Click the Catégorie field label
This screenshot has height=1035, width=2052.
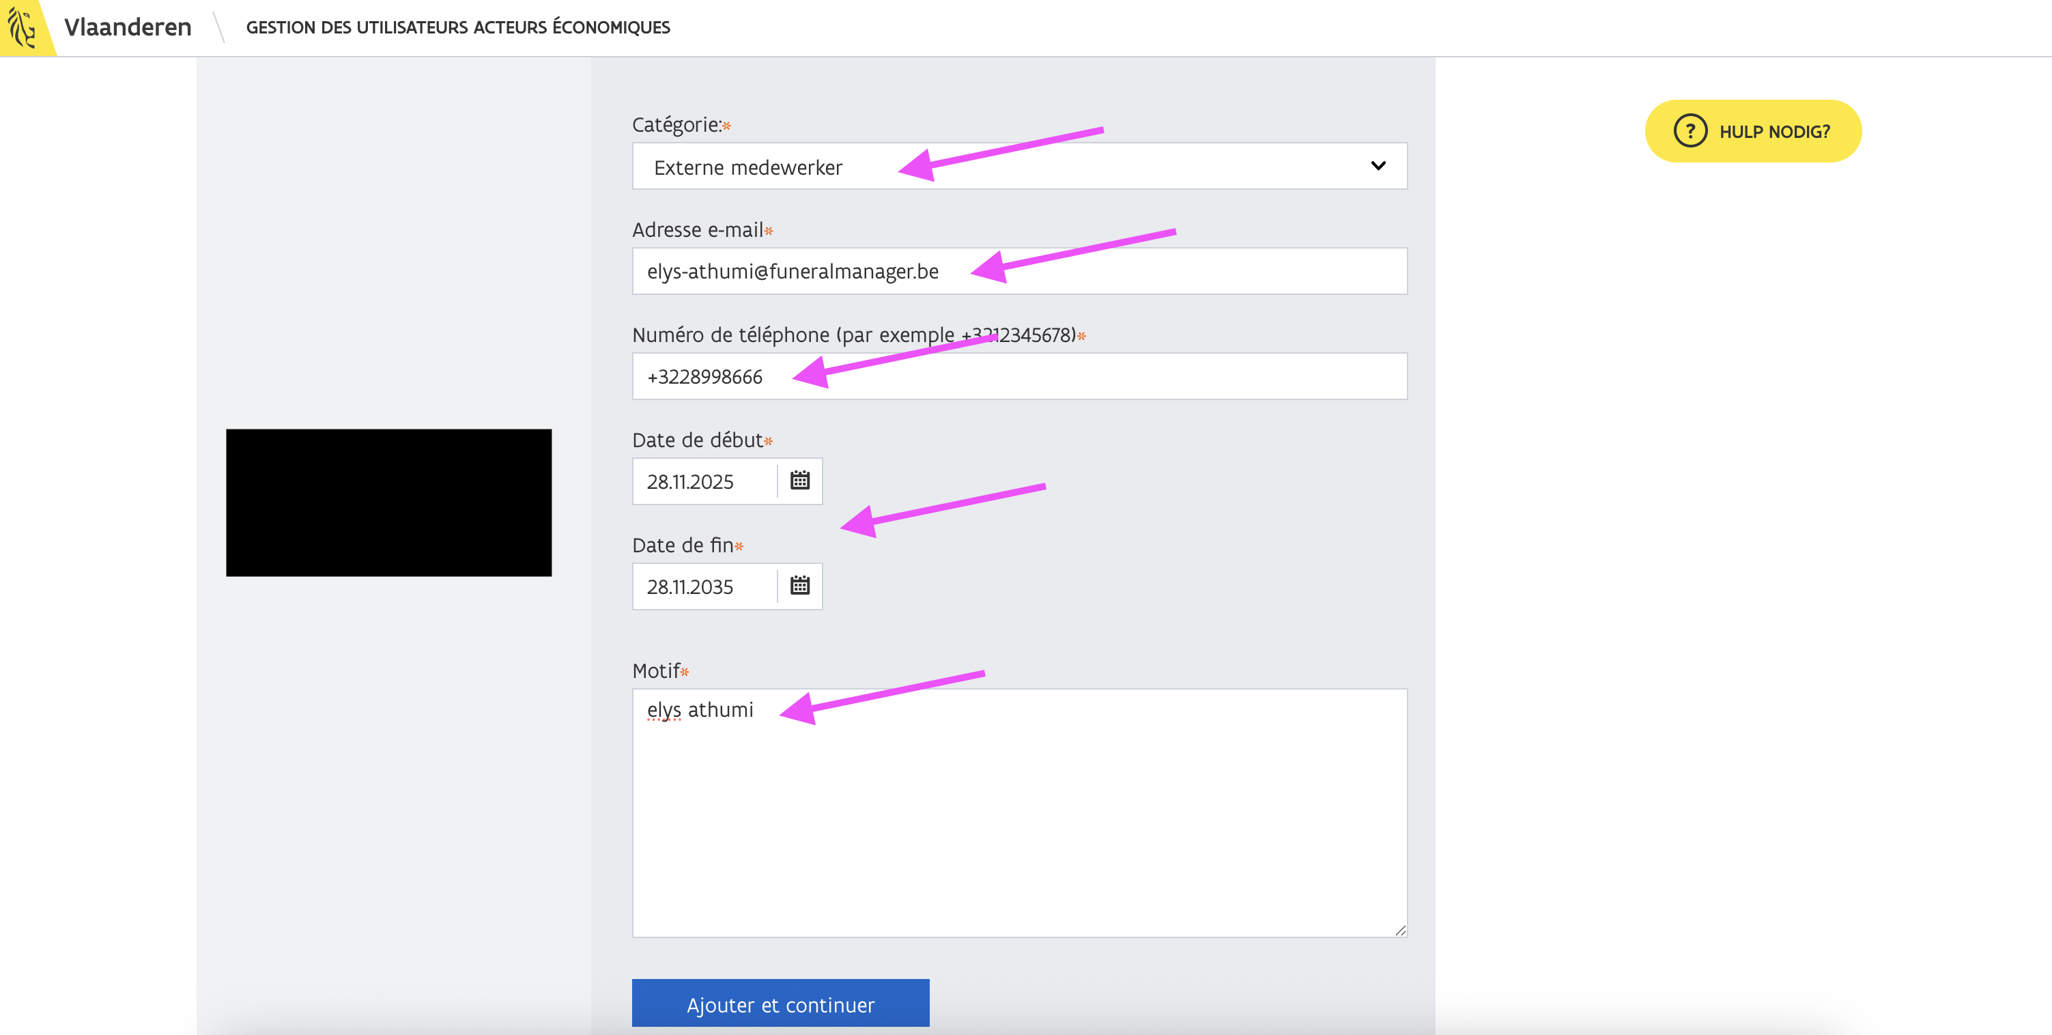pos(676,125)
